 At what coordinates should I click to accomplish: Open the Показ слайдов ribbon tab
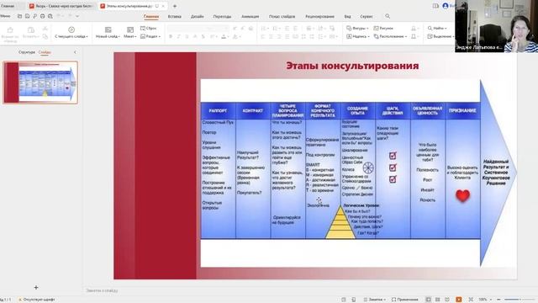point(282,17)
